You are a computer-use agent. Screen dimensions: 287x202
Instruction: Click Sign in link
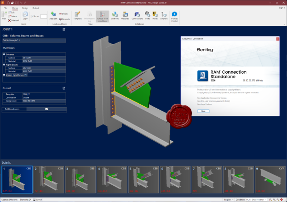coord(282,8)
